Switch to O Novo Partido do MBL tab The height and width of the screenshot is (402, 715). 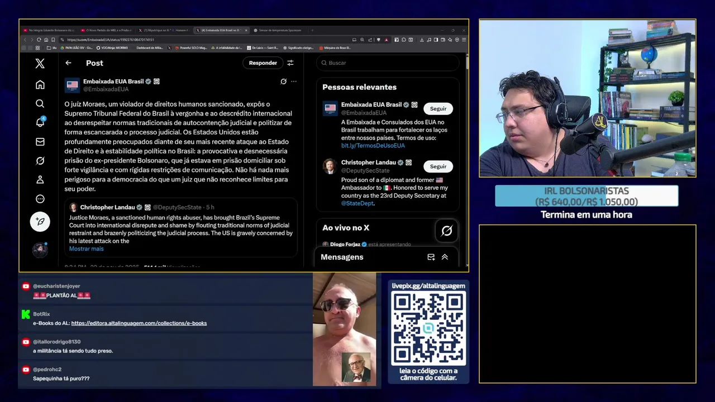click(x=106, y=30)
